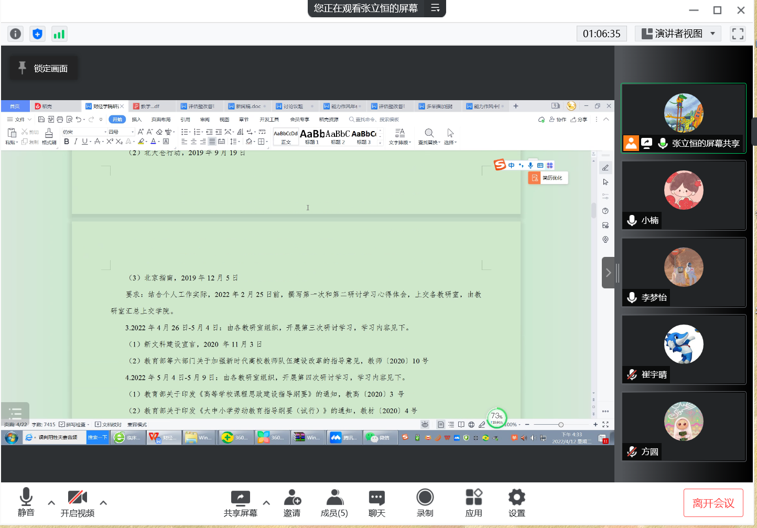The image size is (757, 528).
Task: Open 设置 settings gear
Action: click(x=516, y=503)
